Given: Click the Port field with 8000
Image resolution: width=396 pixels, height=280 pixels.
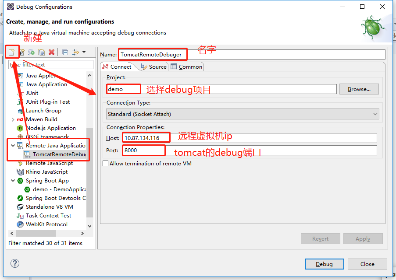Looking at the screenshot, I should [250, 150].
